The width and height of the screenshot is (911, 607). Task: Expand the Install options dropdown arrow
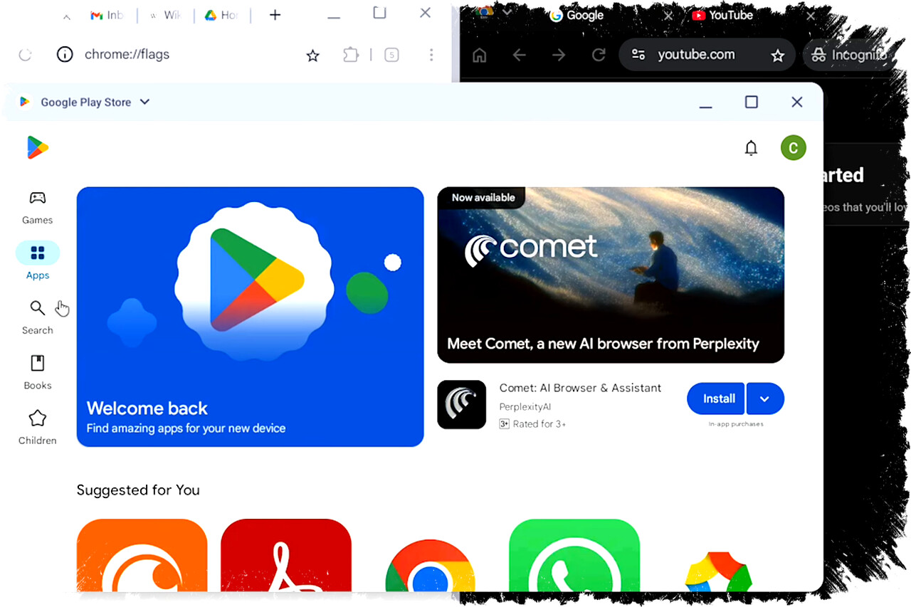coord(765,398)
